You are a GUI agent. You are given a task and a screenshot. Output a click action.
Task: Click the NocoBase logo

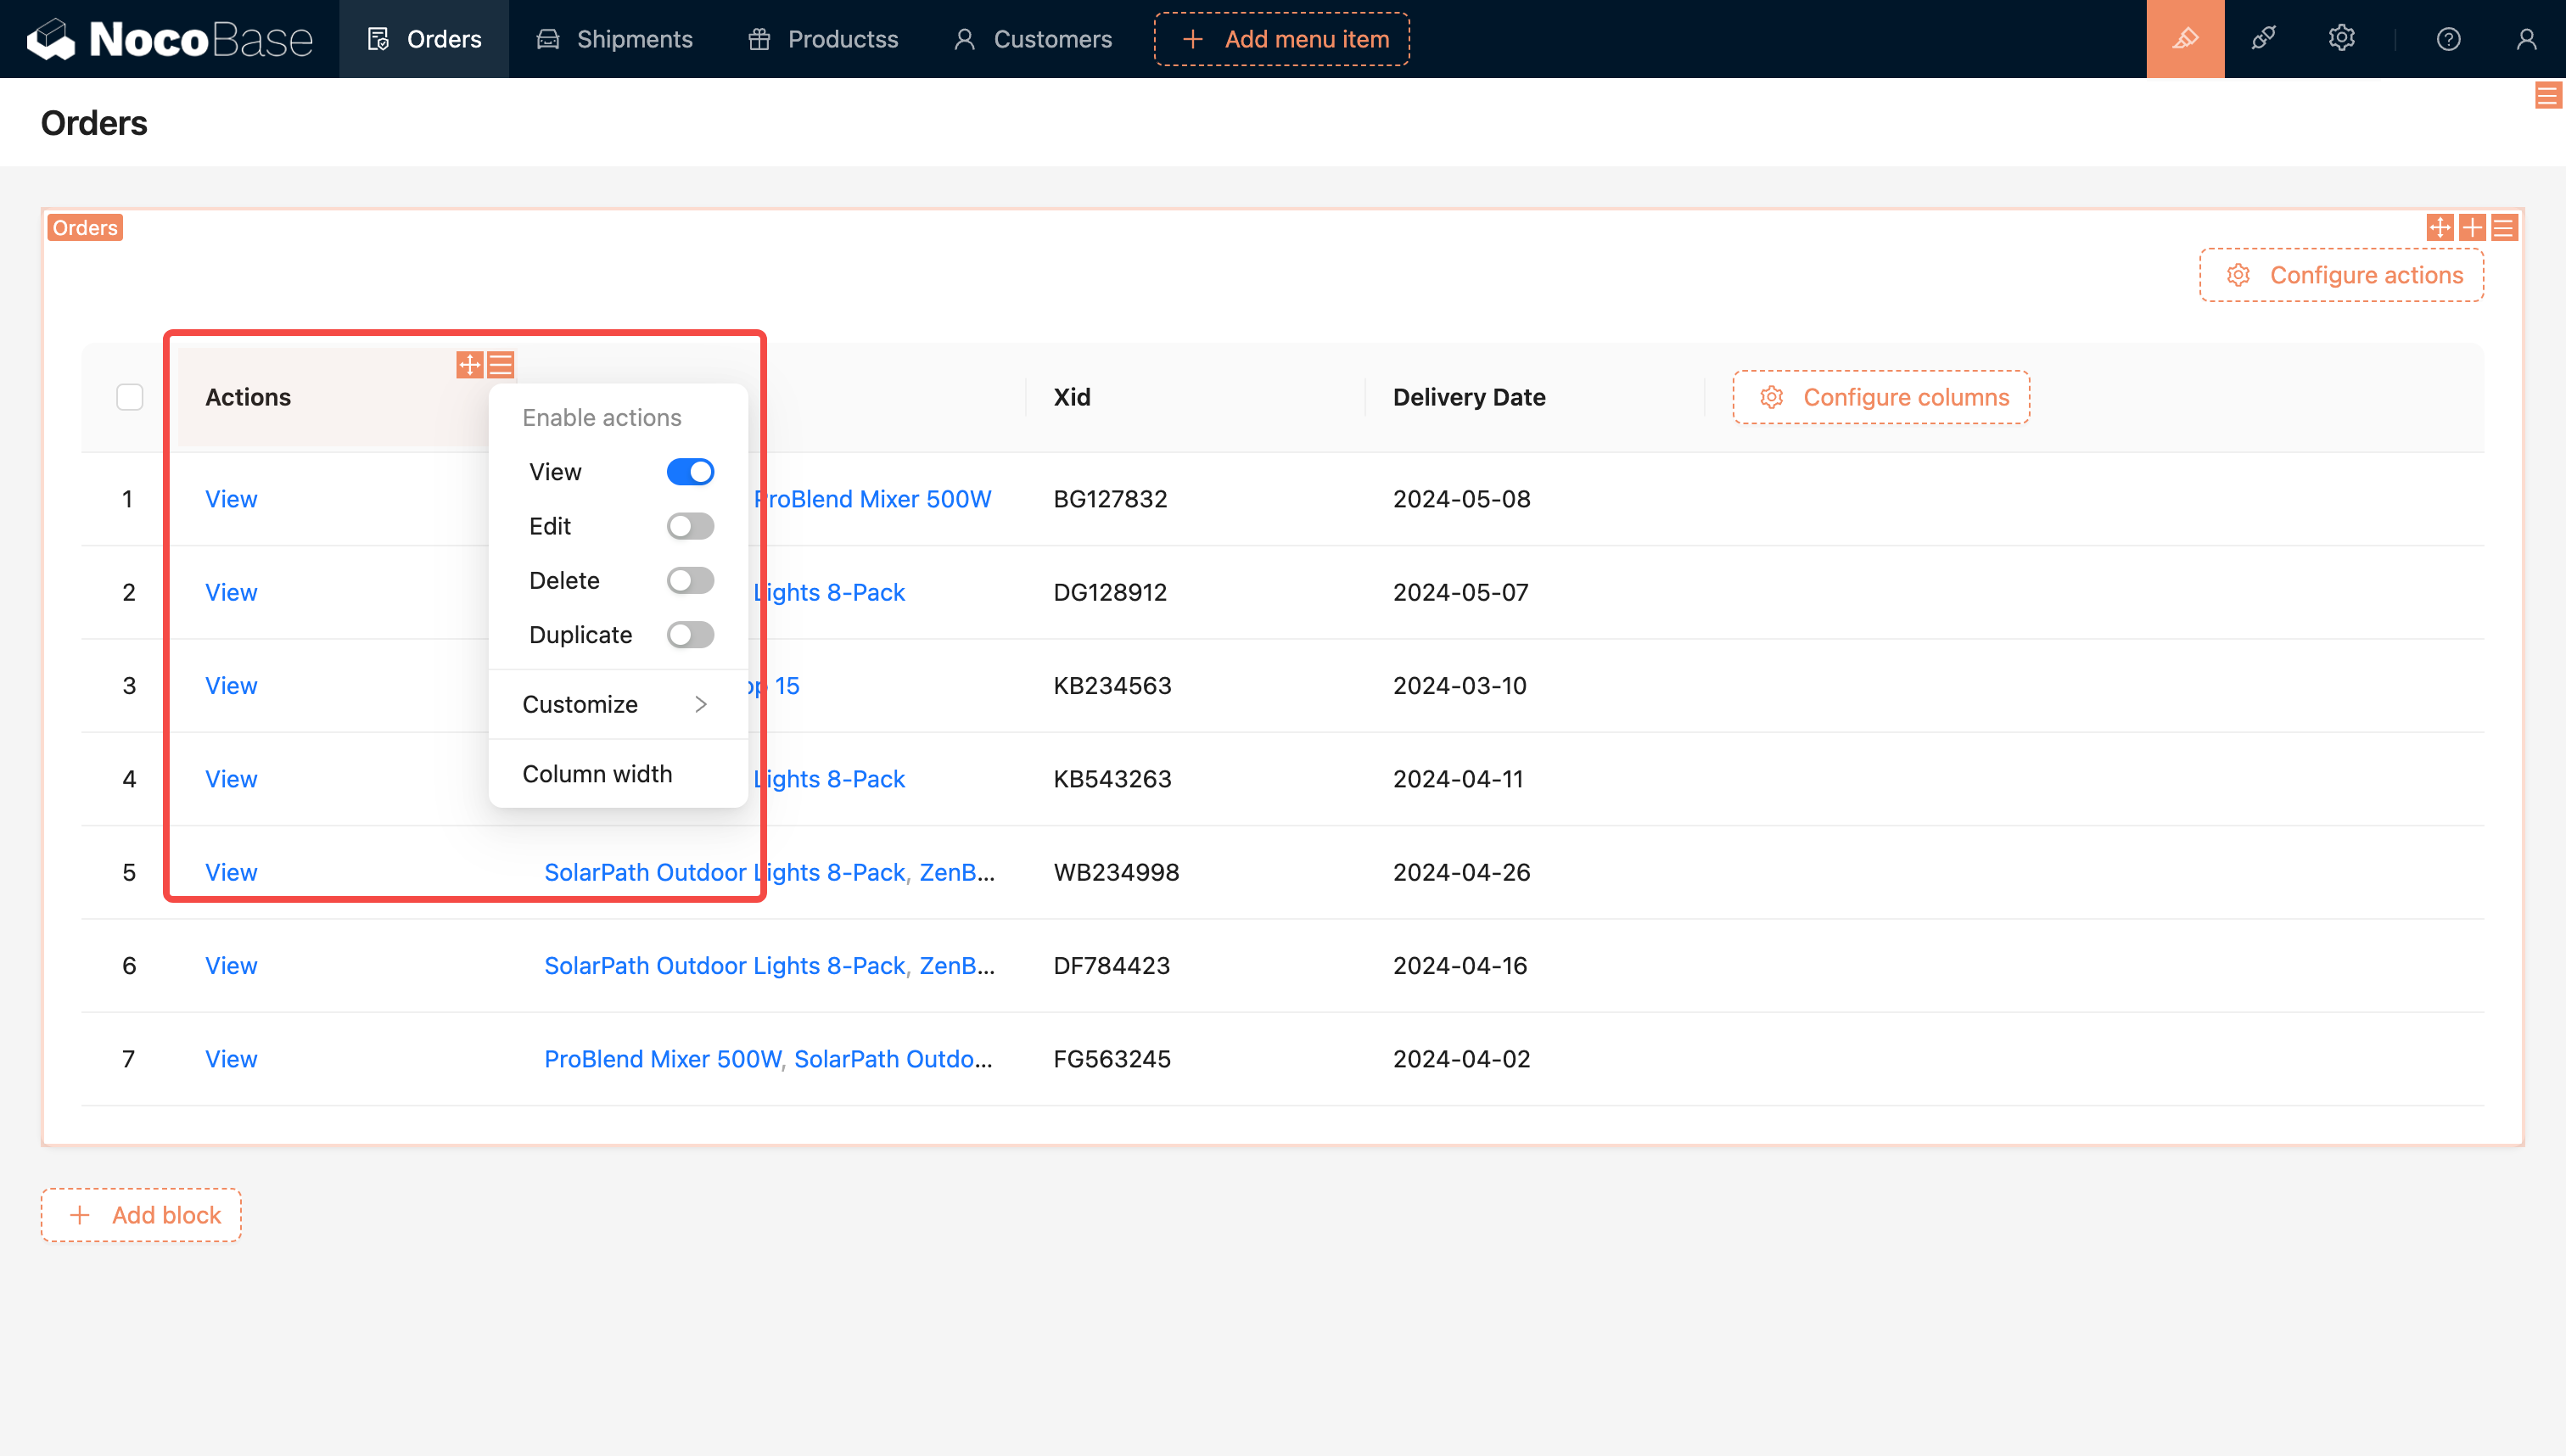(x=170, y=39)
